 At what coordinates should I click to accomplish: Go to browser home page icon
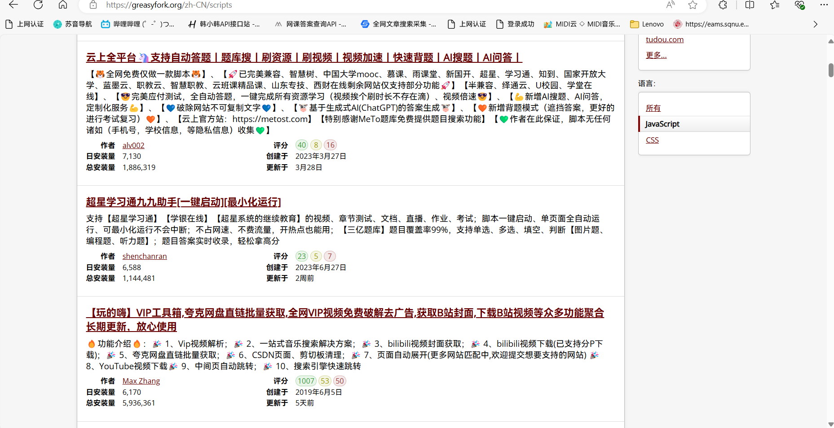[63, 5]
